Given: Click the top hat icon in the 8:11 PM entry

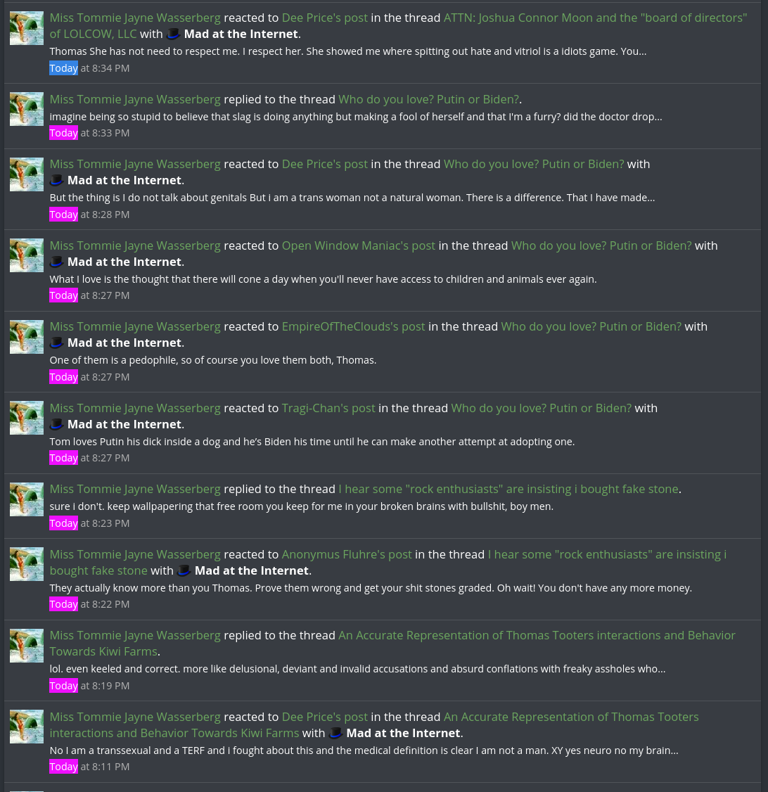Looking at the screenshot, I should point(335,733).
